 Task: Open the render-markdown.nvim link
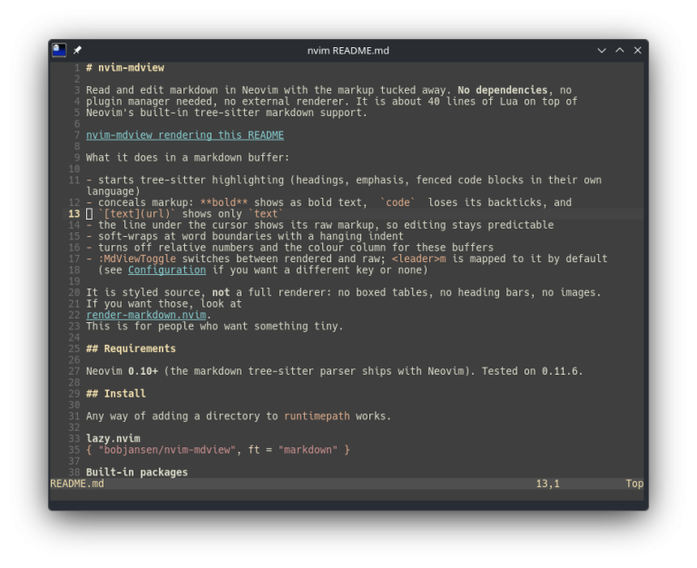[x=146, y=315]
